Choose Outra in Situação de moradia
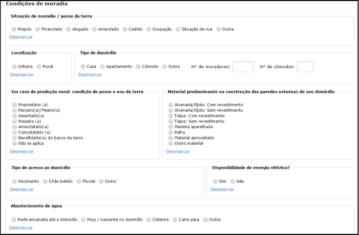This screenshot has height=235, width=359. tap(218, 29)
